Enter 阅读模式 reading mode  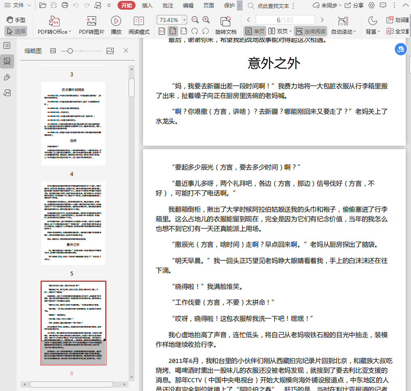click(139, 25)
